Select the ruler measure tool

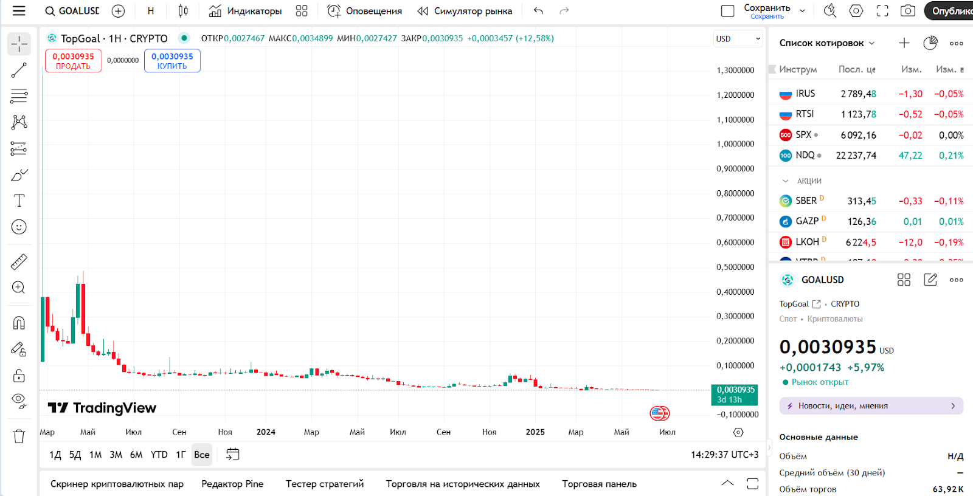click(19, 262)
